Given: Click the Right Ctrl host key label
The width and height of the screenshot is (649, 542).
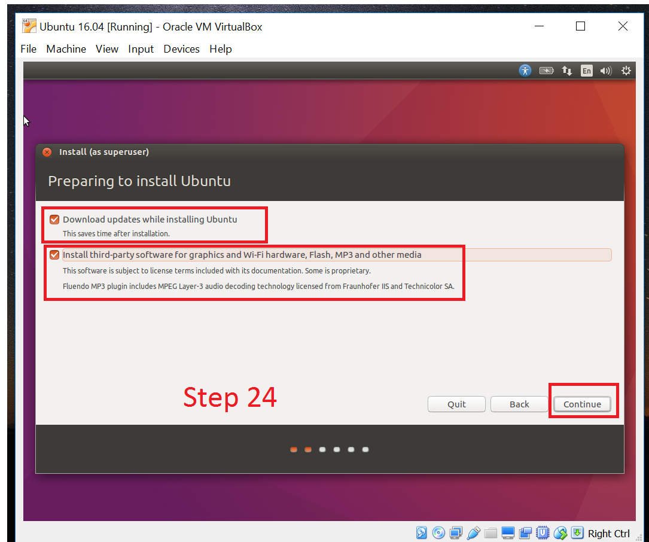Looking at the screenshot, I should tap(609, 533).
